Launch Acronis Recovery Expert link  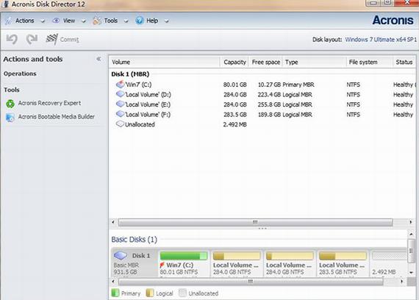point(49,103)
